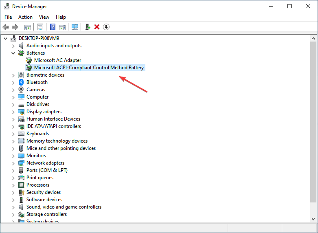
Task: Select the Keyboards label
Action: tap(37, 134)
